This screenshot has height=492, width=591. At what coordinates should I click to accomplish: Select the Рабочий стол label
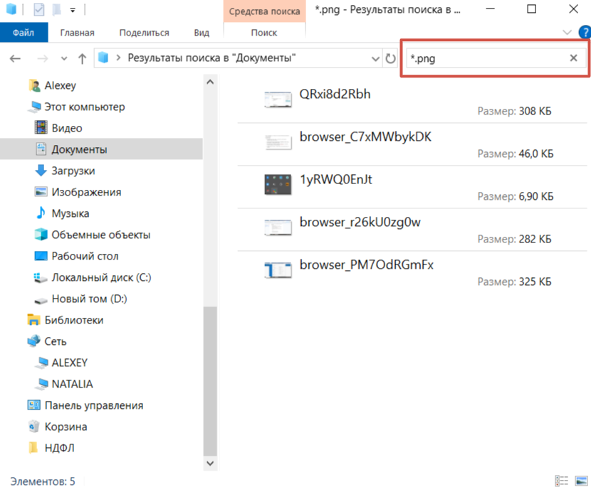tap(85, 257)
